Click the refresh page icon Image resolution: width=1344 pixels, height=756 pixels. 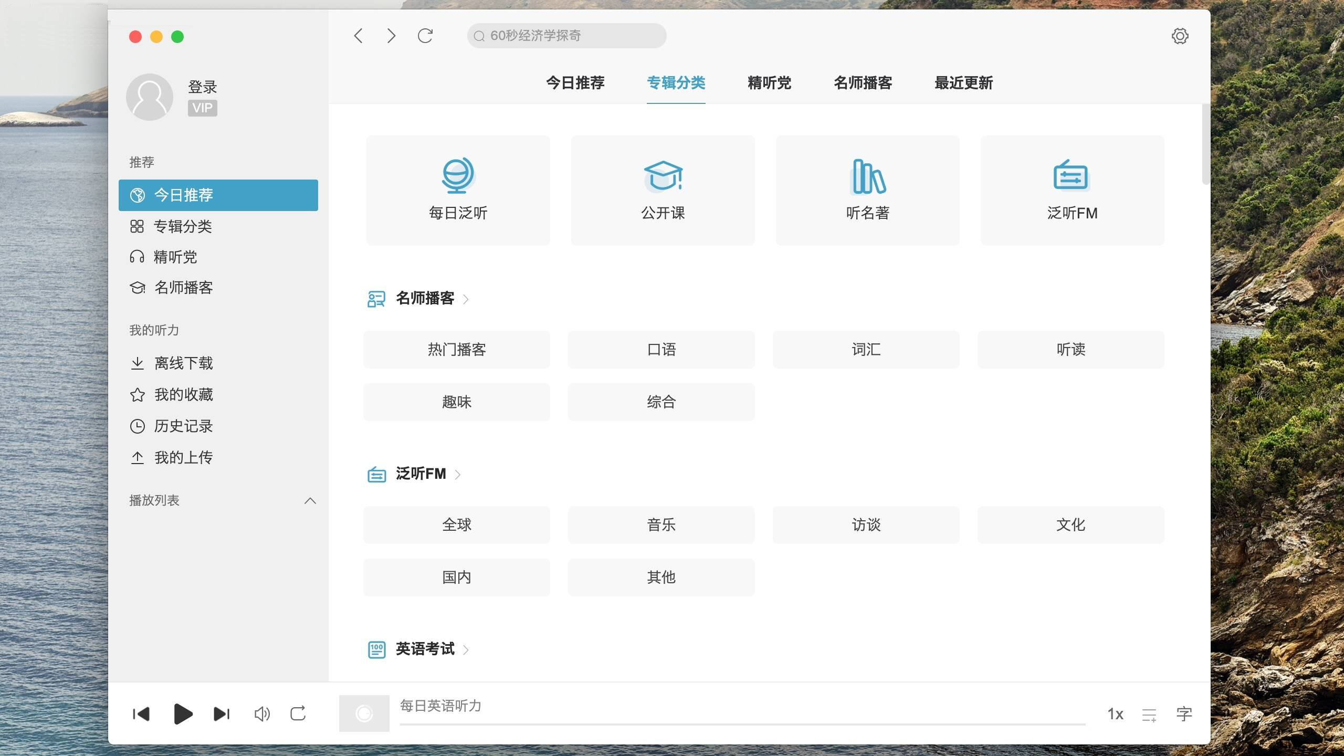pyautogui.click(x=425, y=36)
